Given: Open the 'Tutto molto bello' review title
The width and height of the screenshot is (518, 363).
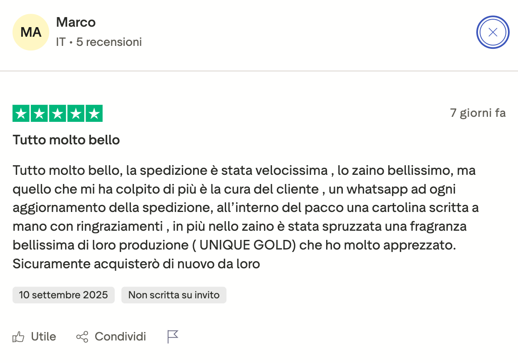Looking at the screenshot, I should pyautogui.click(x=66, y=140).
